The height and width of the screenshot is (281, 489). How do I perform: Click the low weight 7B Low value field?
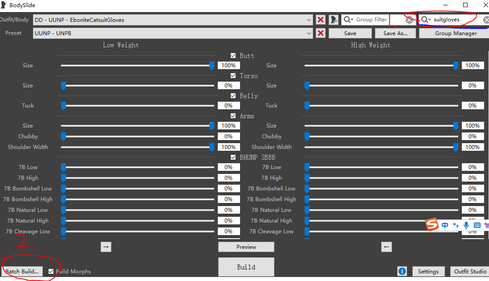point(228,167)
